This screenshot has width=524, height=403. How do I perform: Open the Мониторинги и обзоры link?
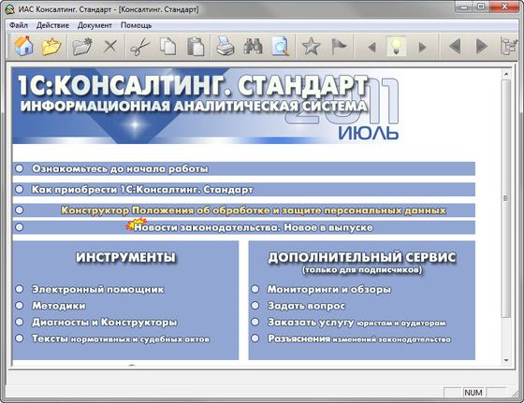click(x=329, y=289)
